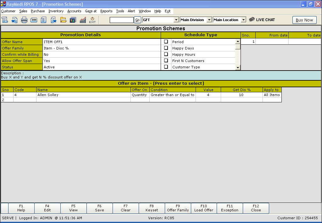Click the F7 Clear button
The image size is (322, 223).
tap(125, 208)
